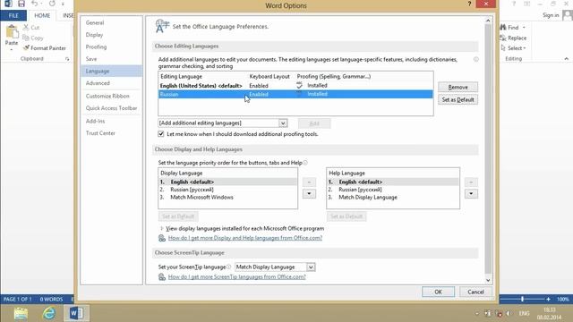Select Russian [русский] in the Help Language list
573x322 pixels.
(393, 190)
